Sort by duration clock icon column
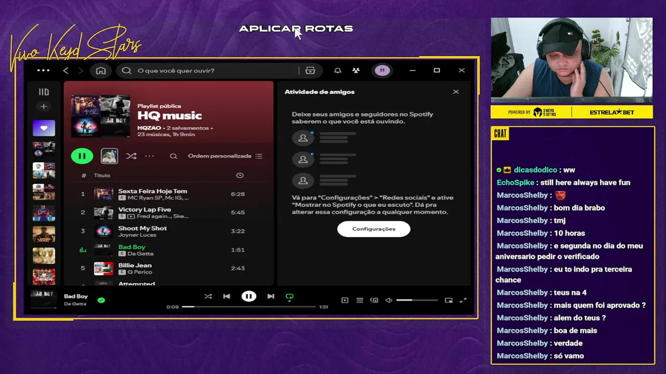666x374 pixels. (240, 176)
